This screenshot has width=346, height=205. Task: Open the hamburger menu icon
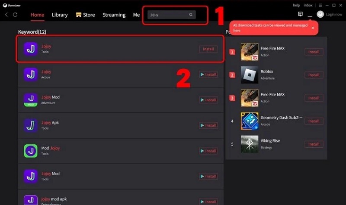[320, 5]
